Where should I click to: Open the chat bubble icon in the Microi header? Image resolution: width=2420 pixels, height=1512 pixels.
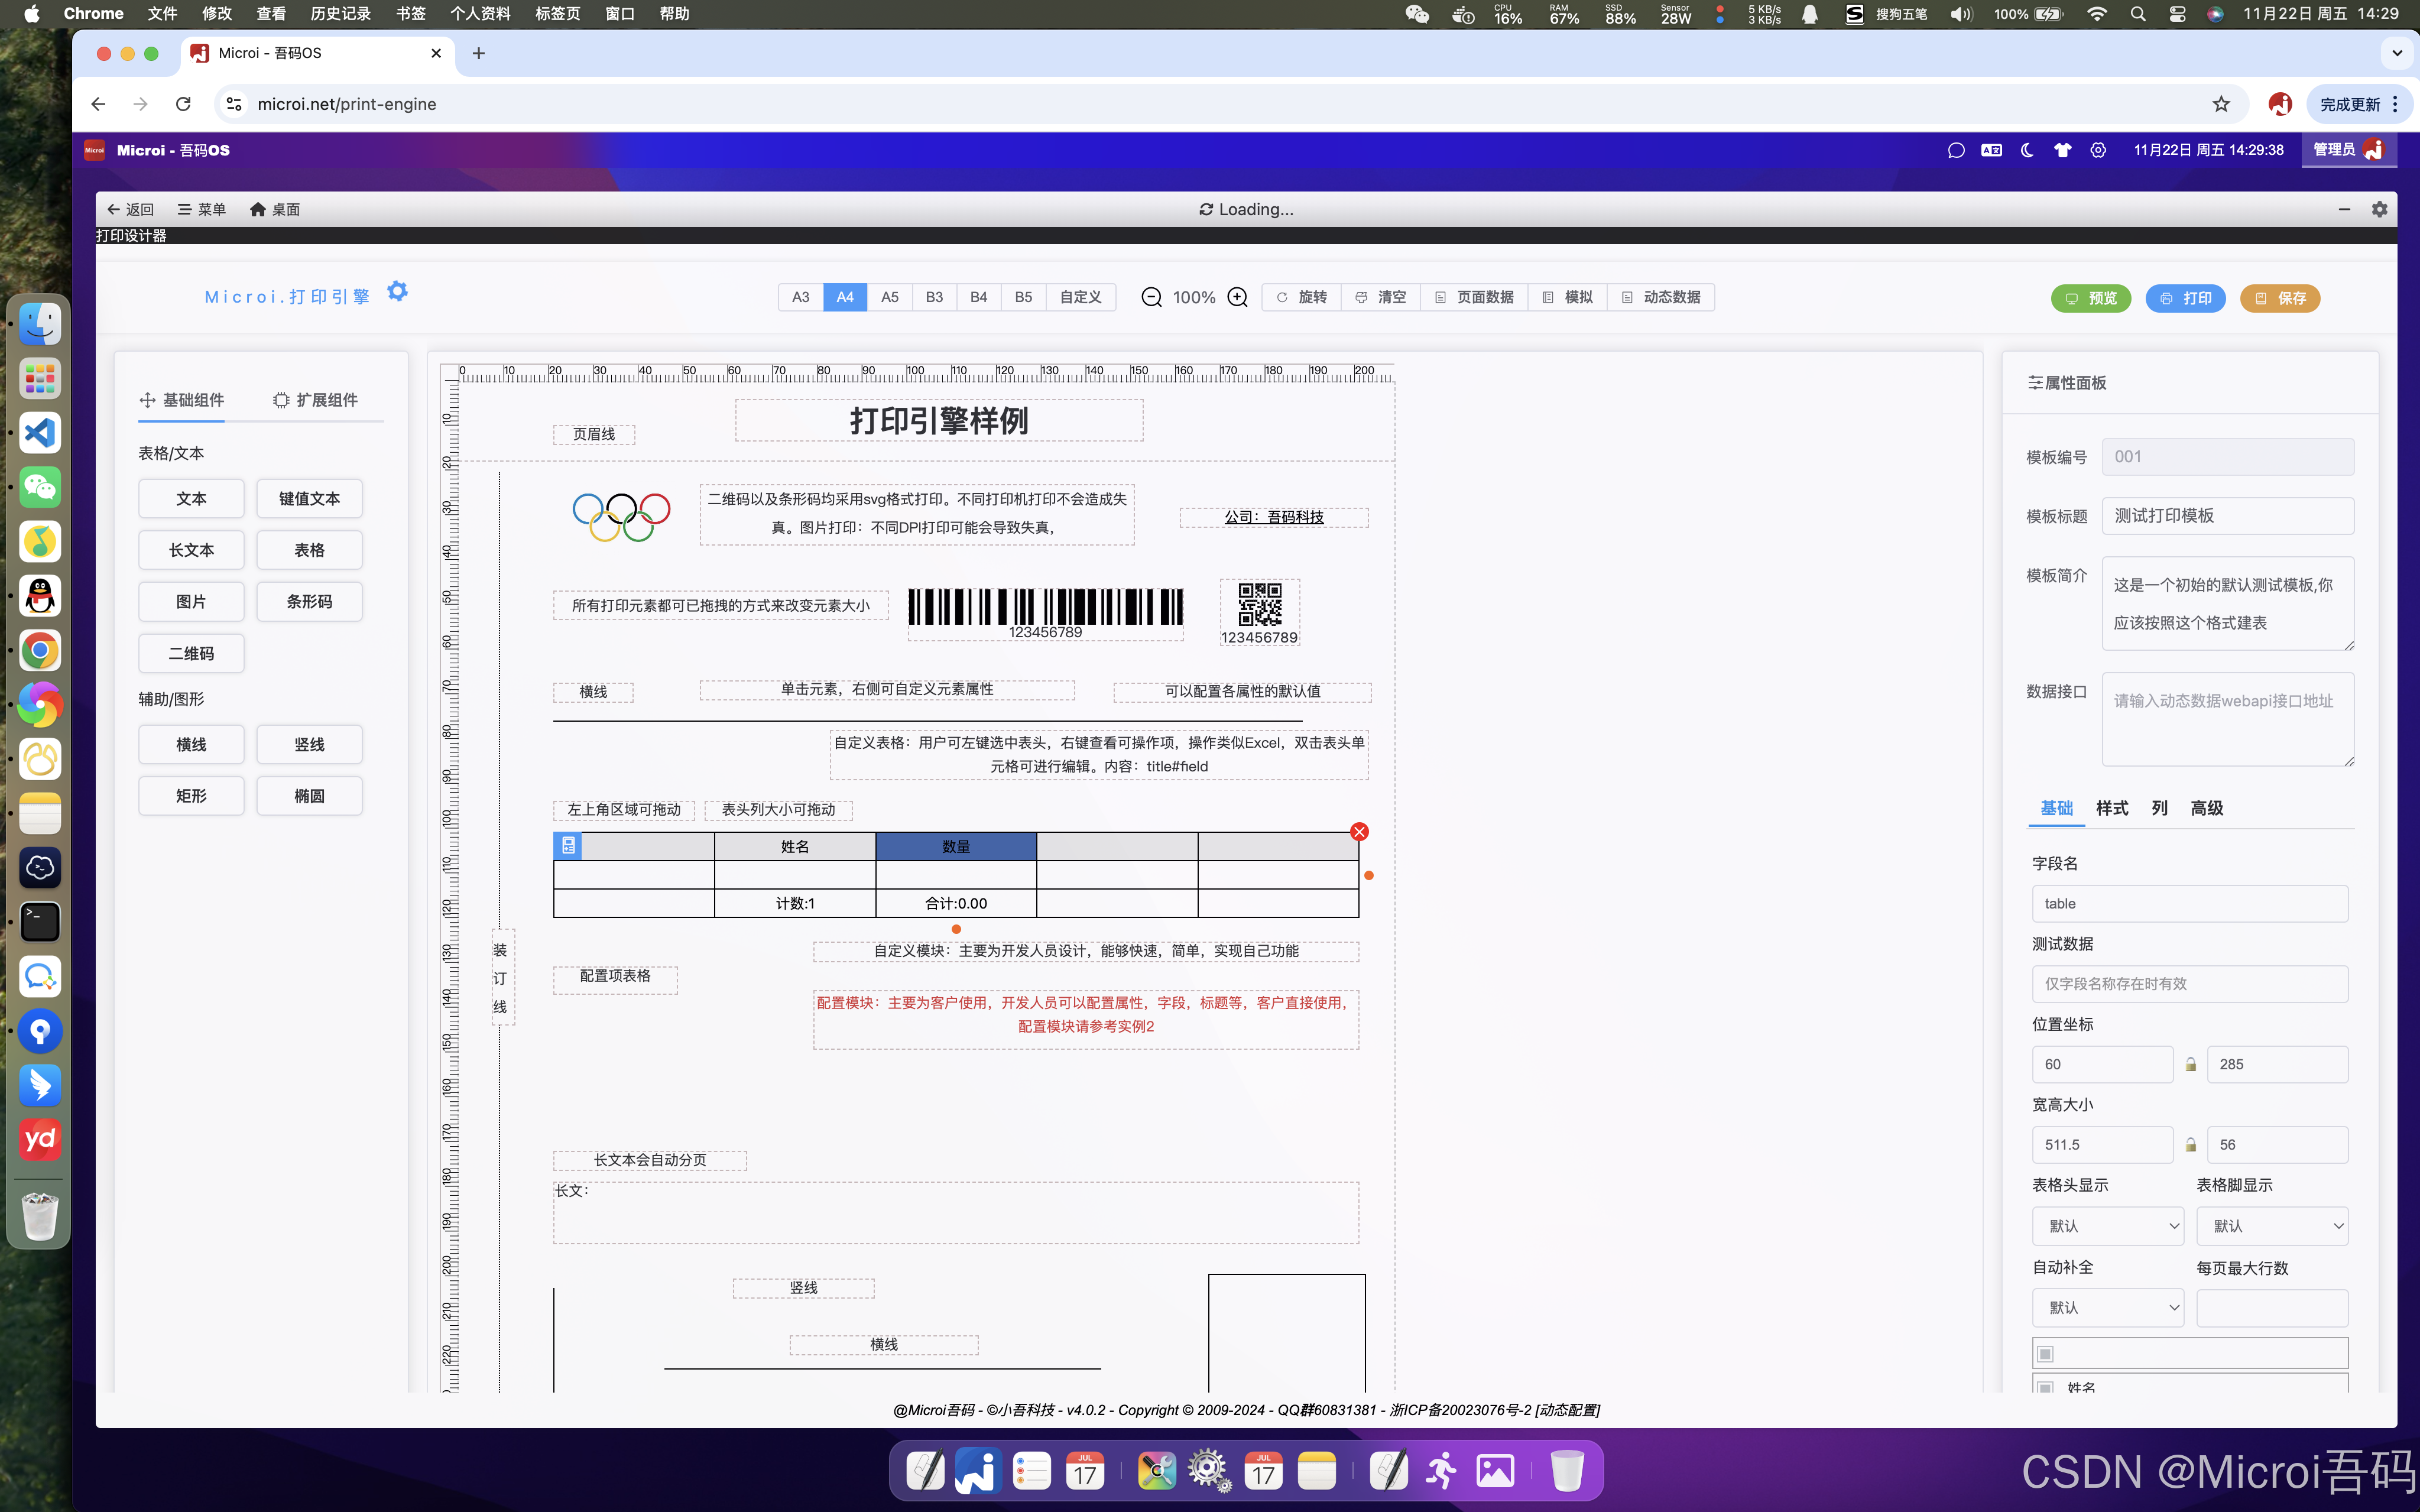1956,150
